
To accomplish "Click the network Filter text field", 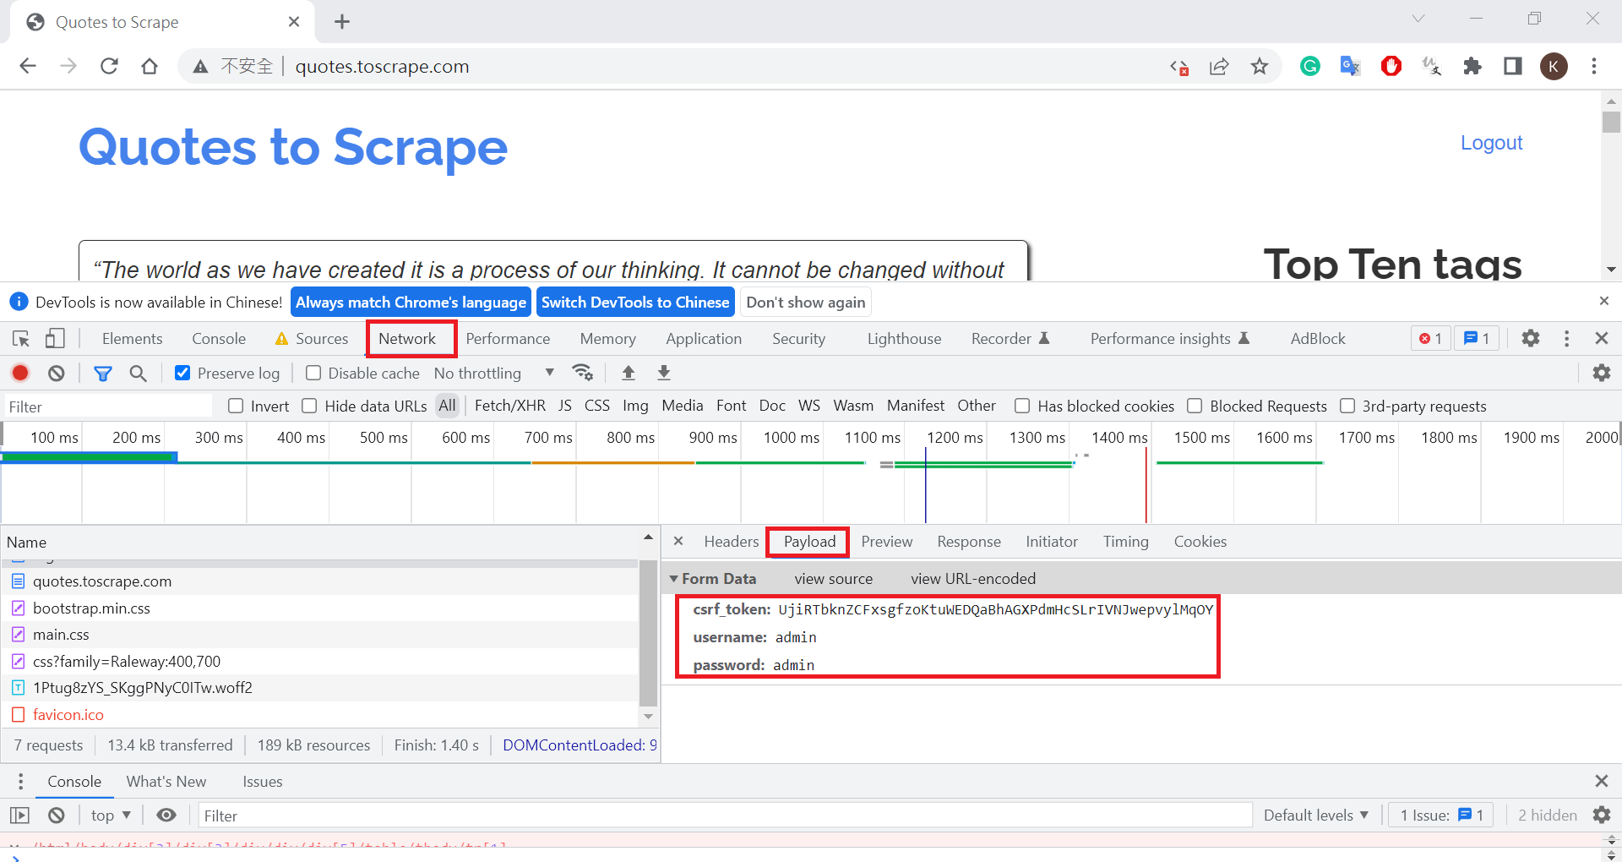I will (108, 406).
